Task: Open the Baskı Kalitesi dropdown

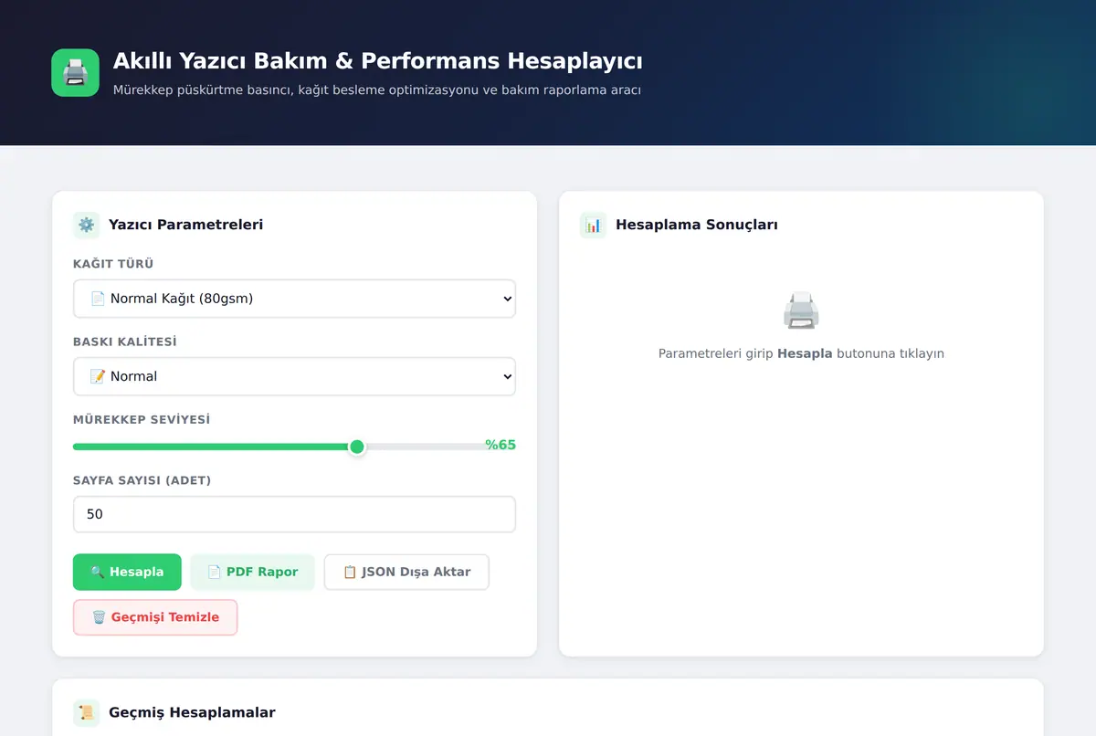Action: pos(294,376)
